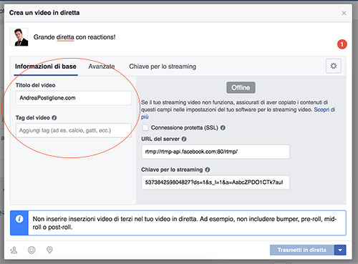Expand dropdown arrow next to Trasmetti in diretta
Screen dimensions: 358x264
click(x=340, y=250)
